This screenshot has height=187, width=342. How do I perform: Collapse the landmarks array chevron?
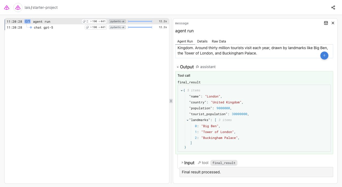pos(188,120)
